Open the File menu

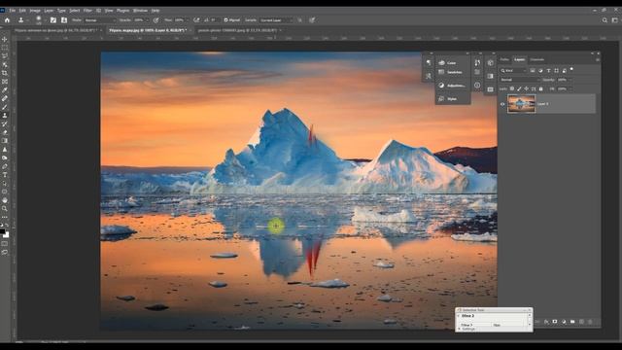pos(13,11)
